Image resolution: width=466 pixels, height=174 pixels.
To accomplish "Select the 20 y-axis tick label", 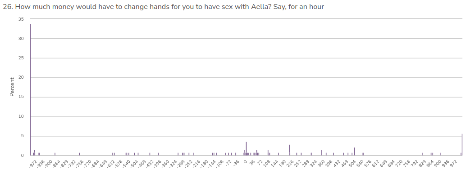I will [21, 77].
